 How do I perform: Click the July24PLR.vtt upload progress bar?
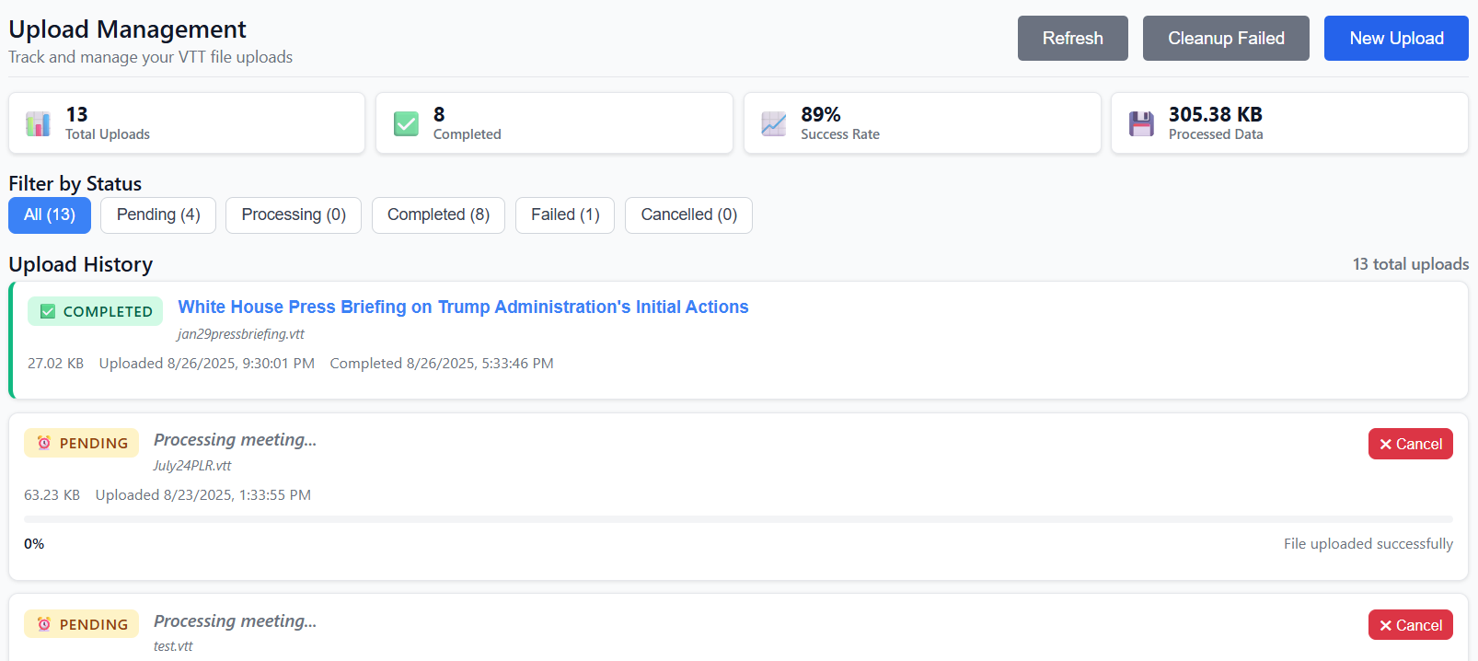pos(738,519)
